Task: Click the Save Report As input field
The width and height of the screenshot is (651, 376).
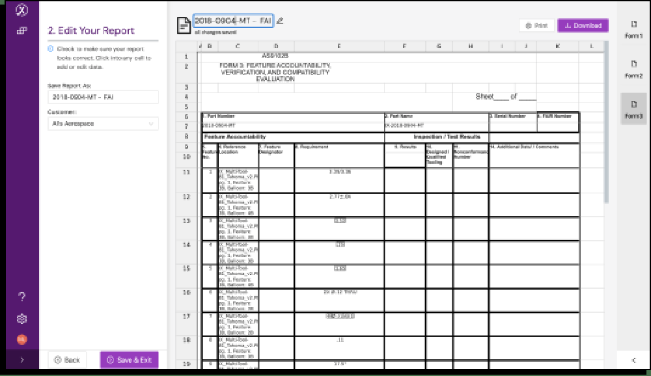Action: 103,97
